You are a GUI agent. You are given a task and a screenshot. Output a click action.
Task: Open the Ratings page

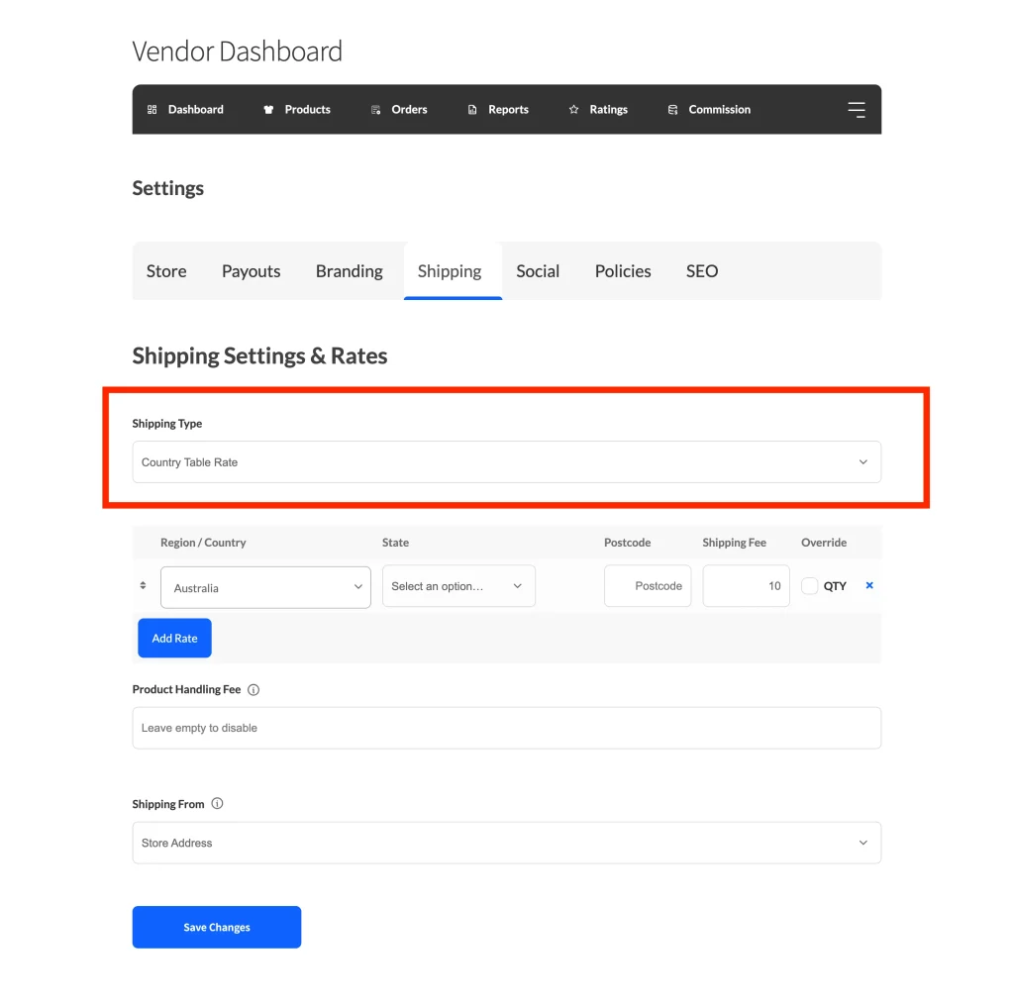click(598, 110)
